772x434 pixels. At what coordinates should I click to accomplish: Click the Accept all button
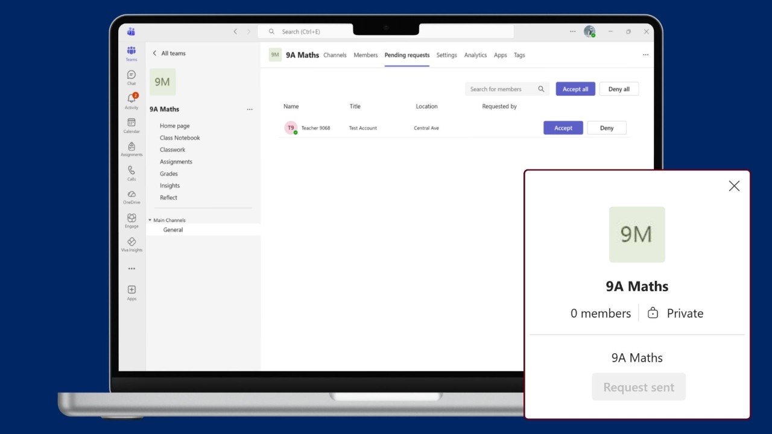575,89
